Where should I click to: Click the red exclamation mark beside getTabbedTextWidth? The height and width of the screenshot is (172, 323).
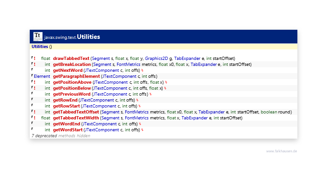pos(35,118)
